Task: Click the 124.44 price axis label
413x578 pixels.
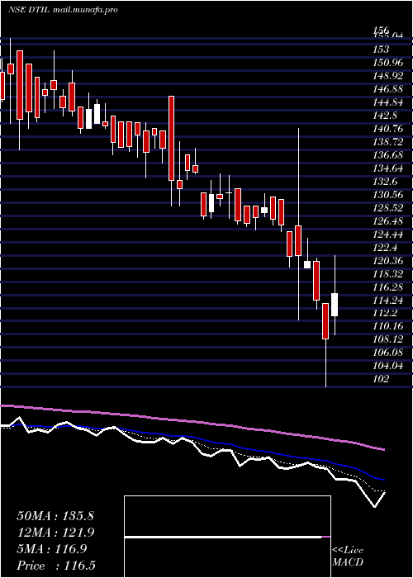Action: pyautogui.click(x=387, y=234)
